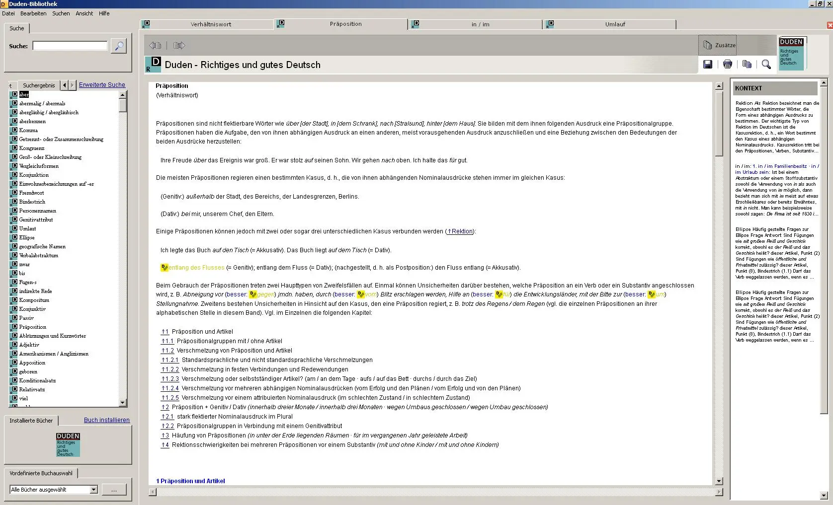Screen dimensions: 833x505
Task: Click the Duden book cover at top right
Action: coord(791,53)
